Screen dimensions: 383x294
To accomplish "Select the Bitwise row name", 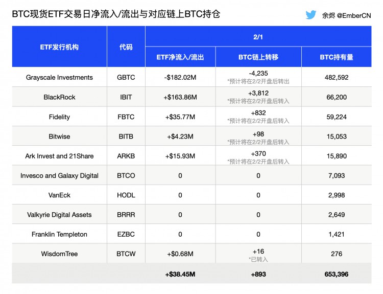I will click(x=59, y=137).
